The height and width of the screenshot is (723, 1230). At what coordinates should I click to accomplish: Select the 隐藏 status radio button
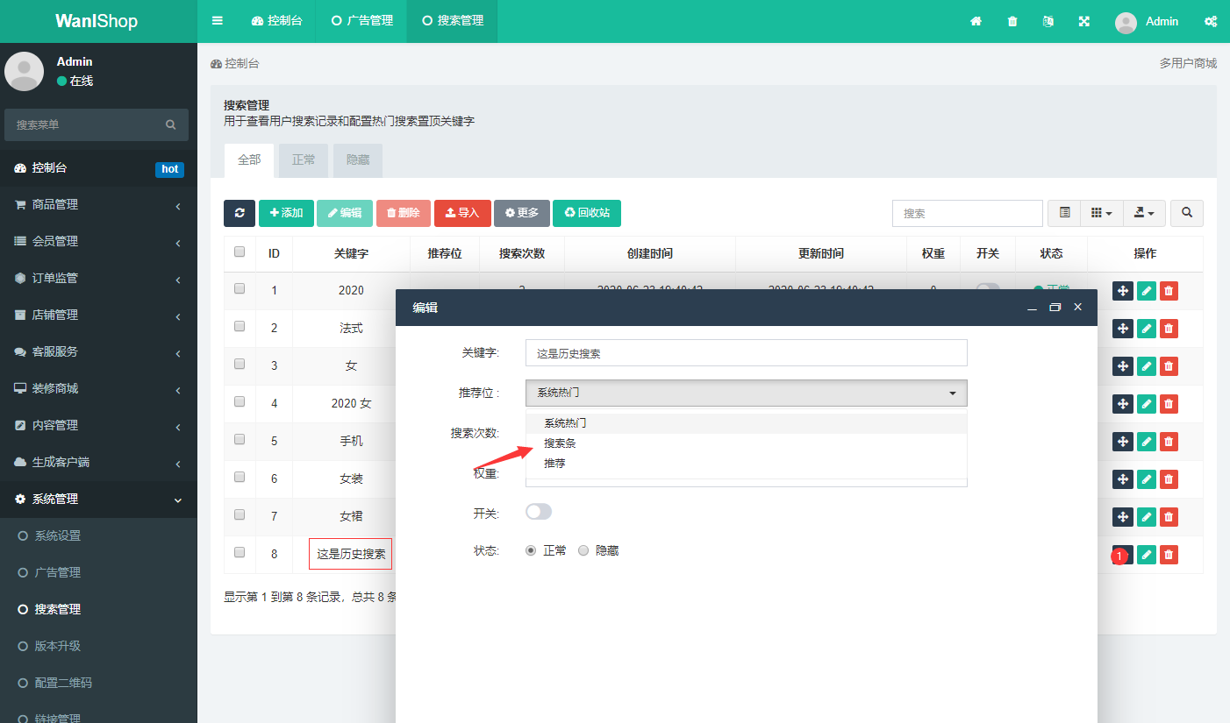583,551
